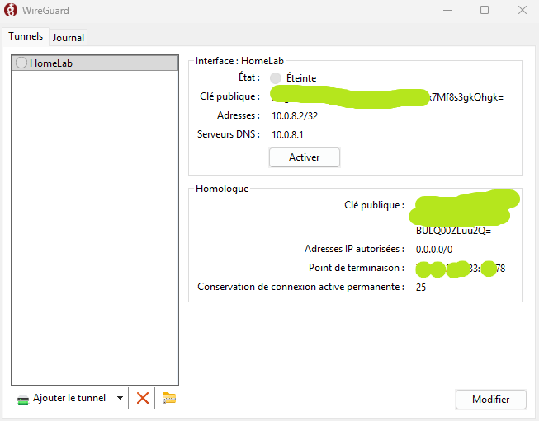539x421 pixels.
Task: Click the grey État status indicator icon
Action: click(x=276, y=78)
